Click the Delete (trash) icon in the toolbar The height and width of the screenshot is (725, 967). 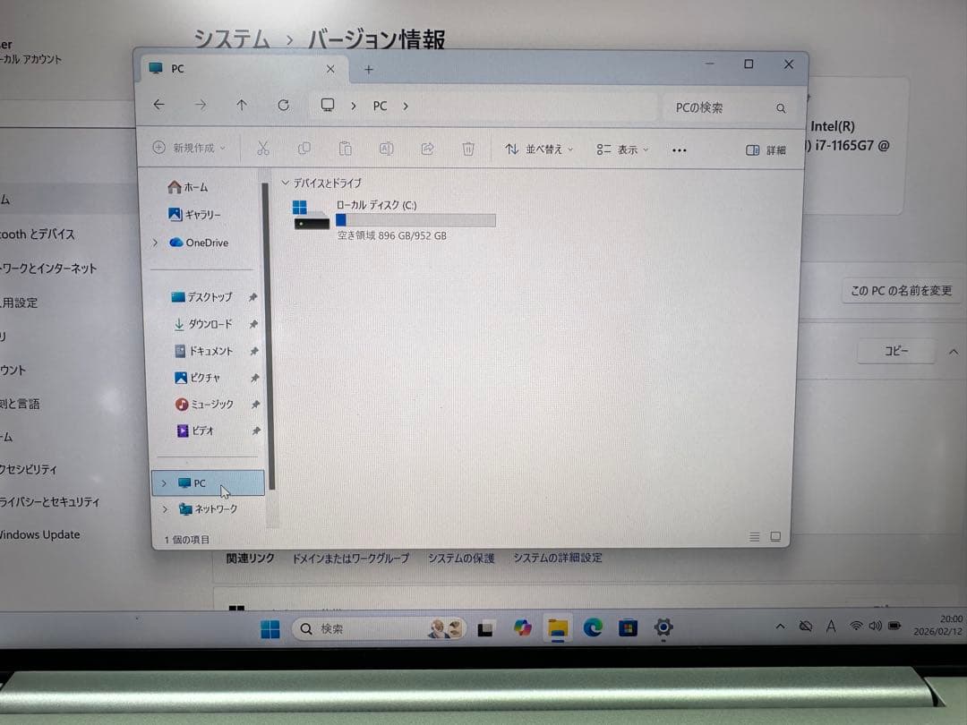pos(467,149)
